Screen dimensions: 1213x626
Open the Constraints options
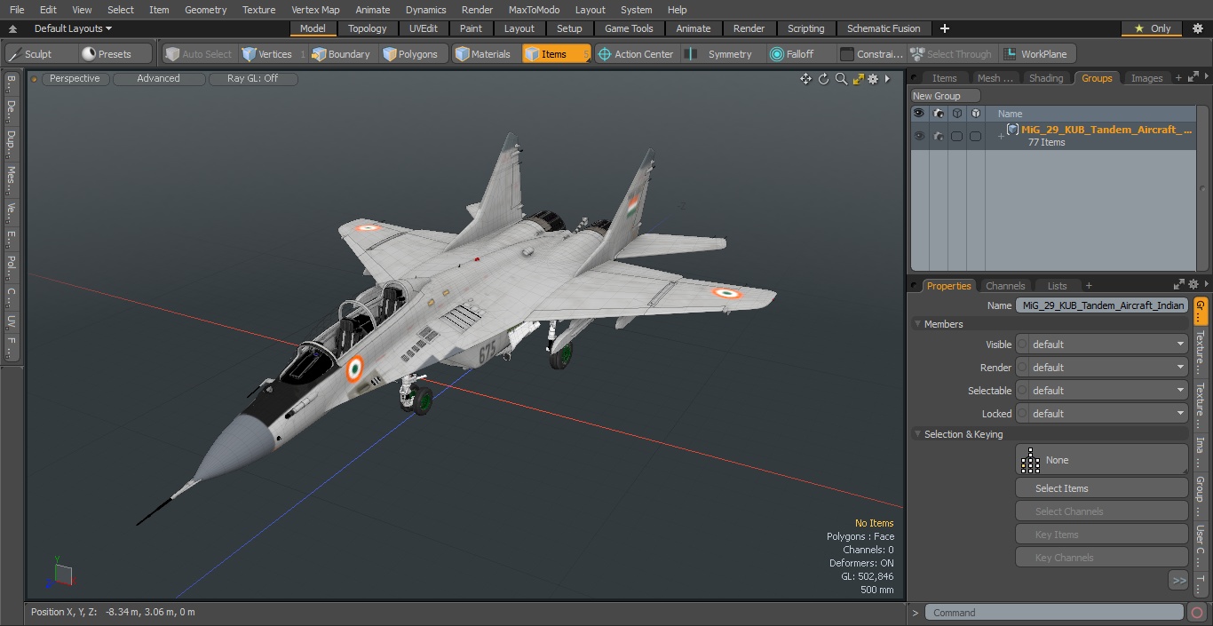tap(872, 54)
